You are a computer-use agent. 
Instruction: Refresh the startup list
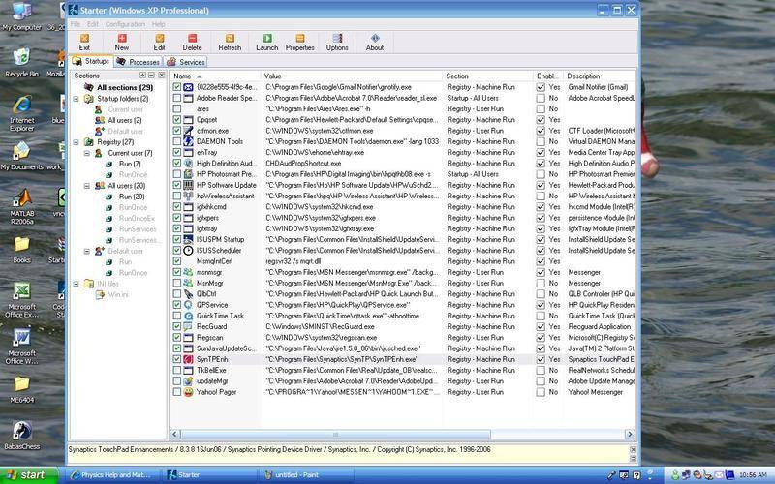click(230, 41)
